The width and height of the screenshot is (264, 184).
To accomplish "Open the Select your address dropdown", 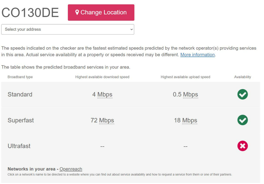I will 68,29.
